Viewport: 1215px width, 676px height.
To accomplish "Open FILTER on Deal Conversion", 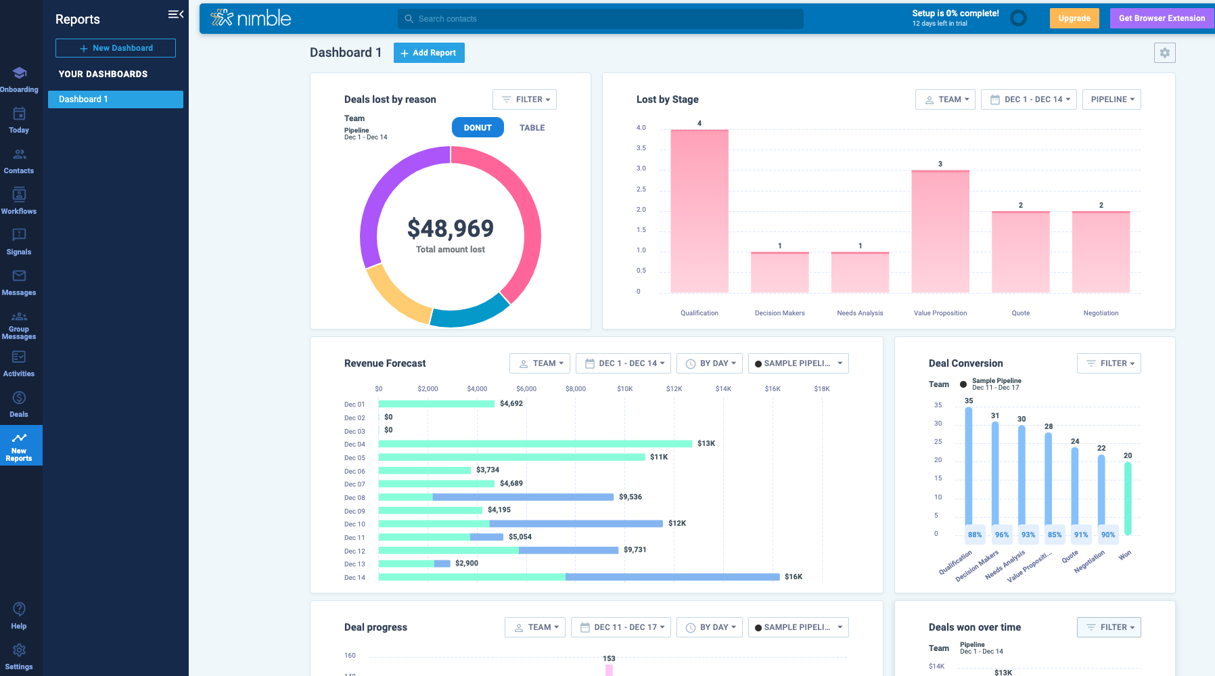I will (1109, 363).
